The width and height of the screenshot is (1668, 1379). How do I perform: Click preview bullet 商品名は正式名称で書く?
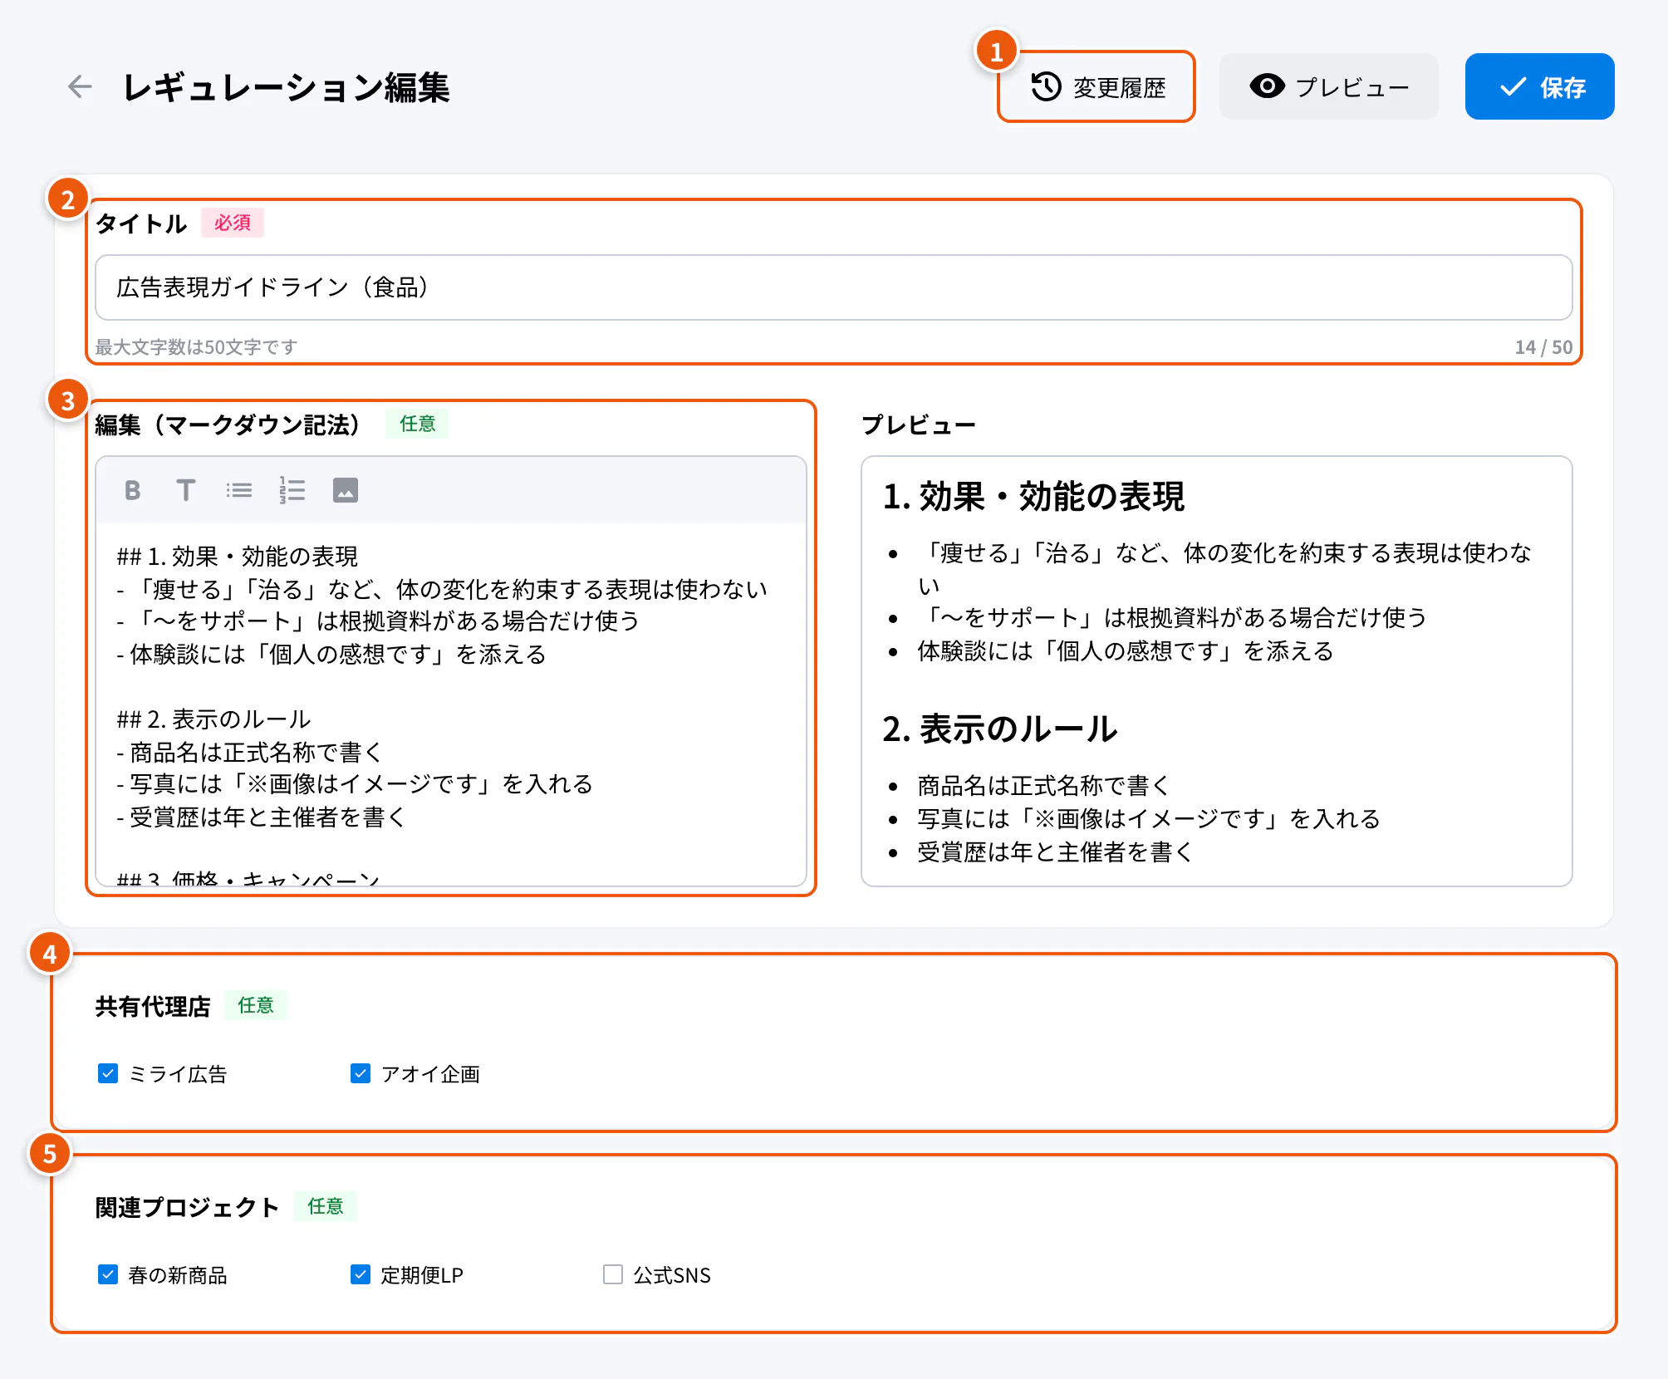pos(1043,786)
